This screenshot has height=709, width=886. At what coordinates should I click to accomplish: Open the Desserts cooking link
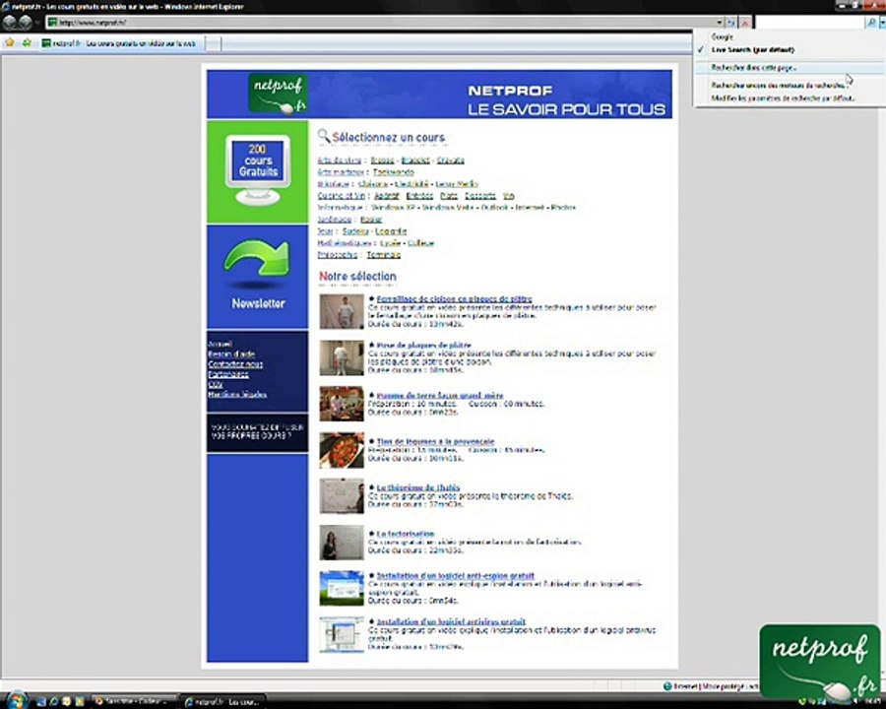[x=480, y=196]
